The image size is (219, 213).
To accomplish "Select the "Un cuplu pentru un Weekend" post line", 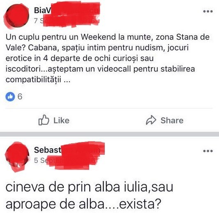I will click(x=108, y=37).
